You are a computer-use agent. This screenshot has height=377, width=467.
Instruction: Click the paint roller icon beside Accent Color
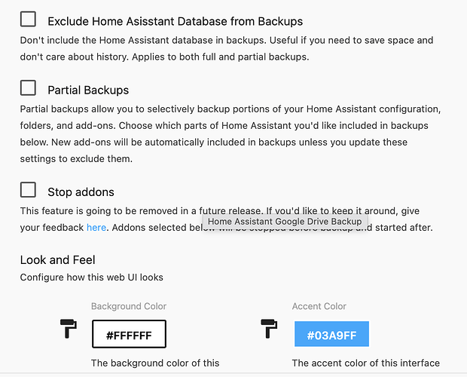[x=270, y=328]
